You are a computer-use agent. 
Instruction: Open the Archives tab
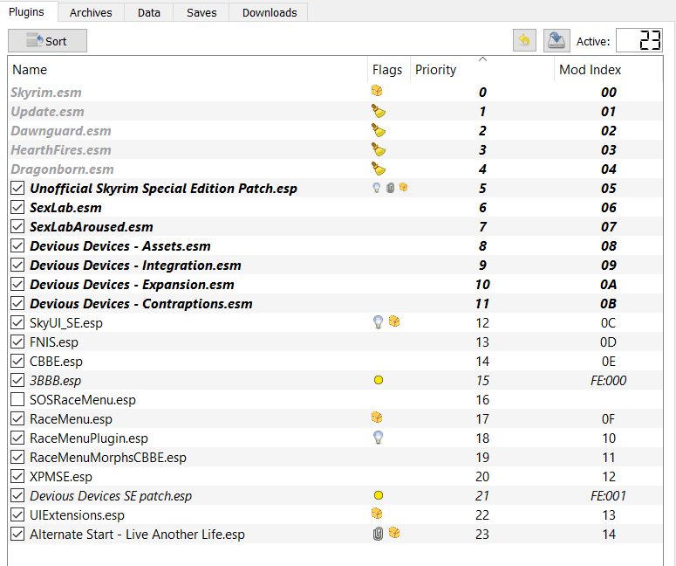(91, 12)
